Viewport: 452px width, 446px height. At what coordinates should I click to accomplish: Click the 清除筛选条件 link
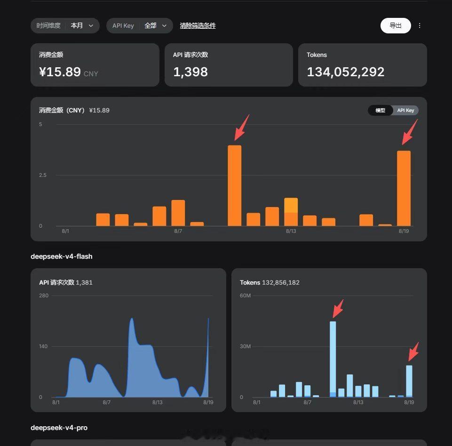tap(198, 26)
